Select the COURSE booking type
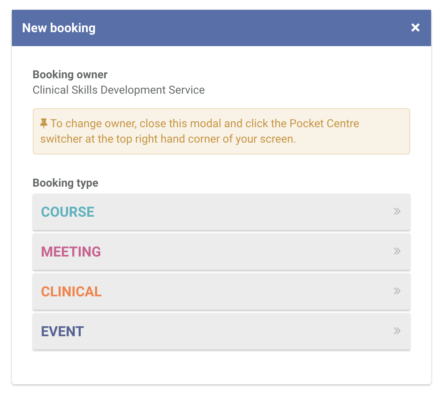The height and width of the screenshot is (397, 443). tap(221, 212)
